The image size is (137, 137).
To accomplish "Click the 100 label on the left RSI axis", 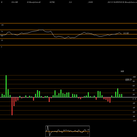I will point(2,25).
